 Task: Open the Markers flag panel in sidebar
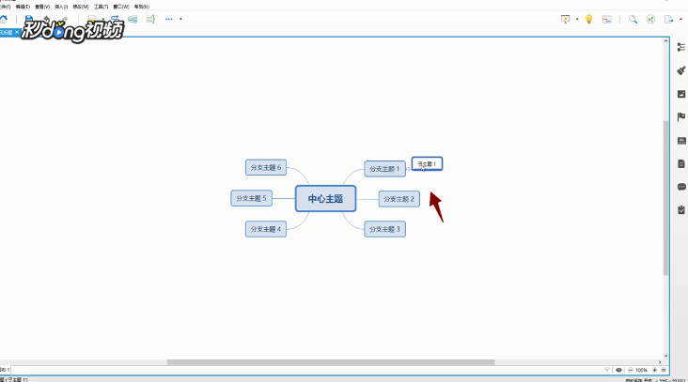(x=681, y=117)
